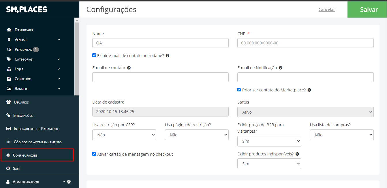Uncheck Exibir e-mail de contato no rodapé
Screen dimensions: 387x188
pyautogui.click(x=94, y=55)
